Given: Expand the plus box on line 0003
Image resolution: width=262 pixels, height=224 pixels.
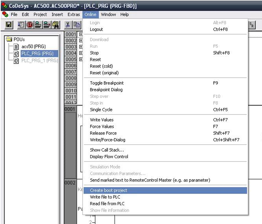Looking at the screenshot, I should tap(81, 47).
